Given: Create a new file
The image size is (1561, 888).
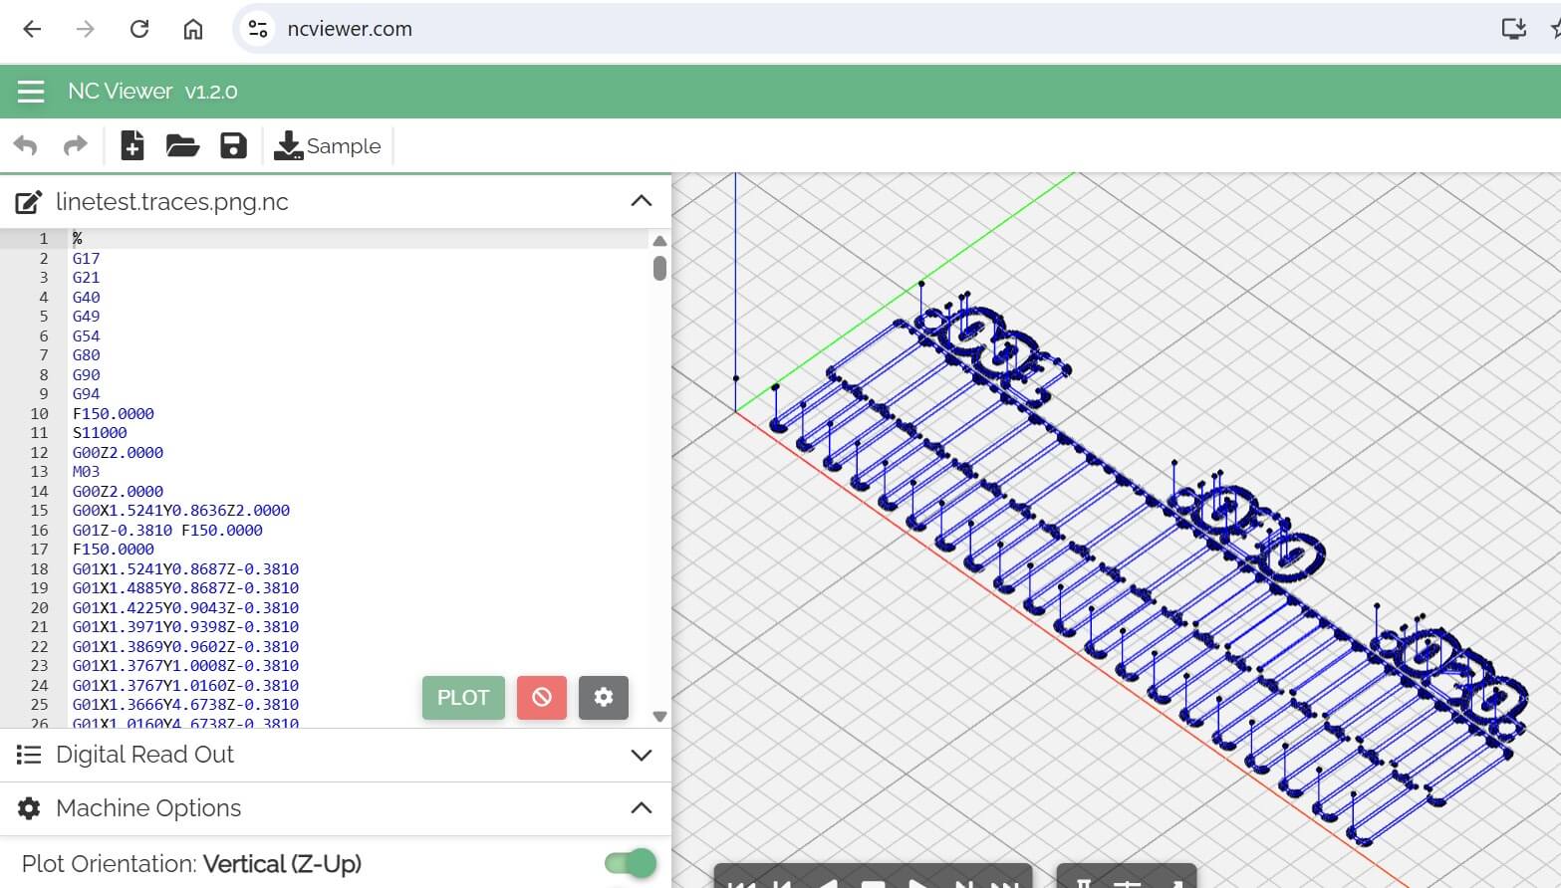Looking at the screenshot, I should [x=132, y=145].
